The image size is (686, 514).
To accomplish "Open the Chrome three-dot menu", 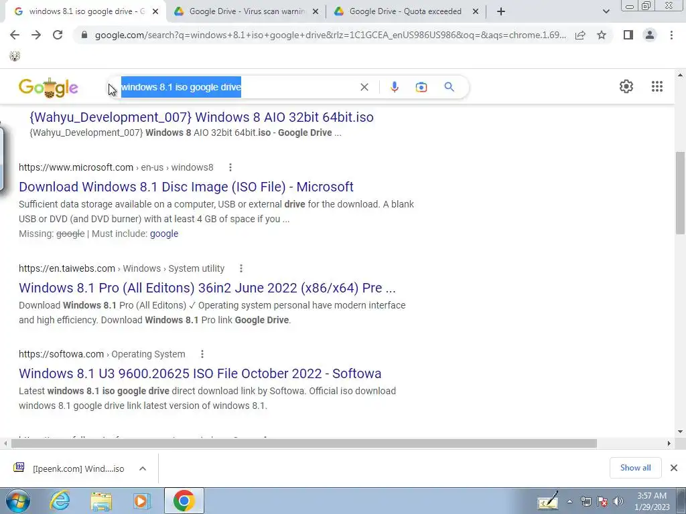I will point(671,35).
